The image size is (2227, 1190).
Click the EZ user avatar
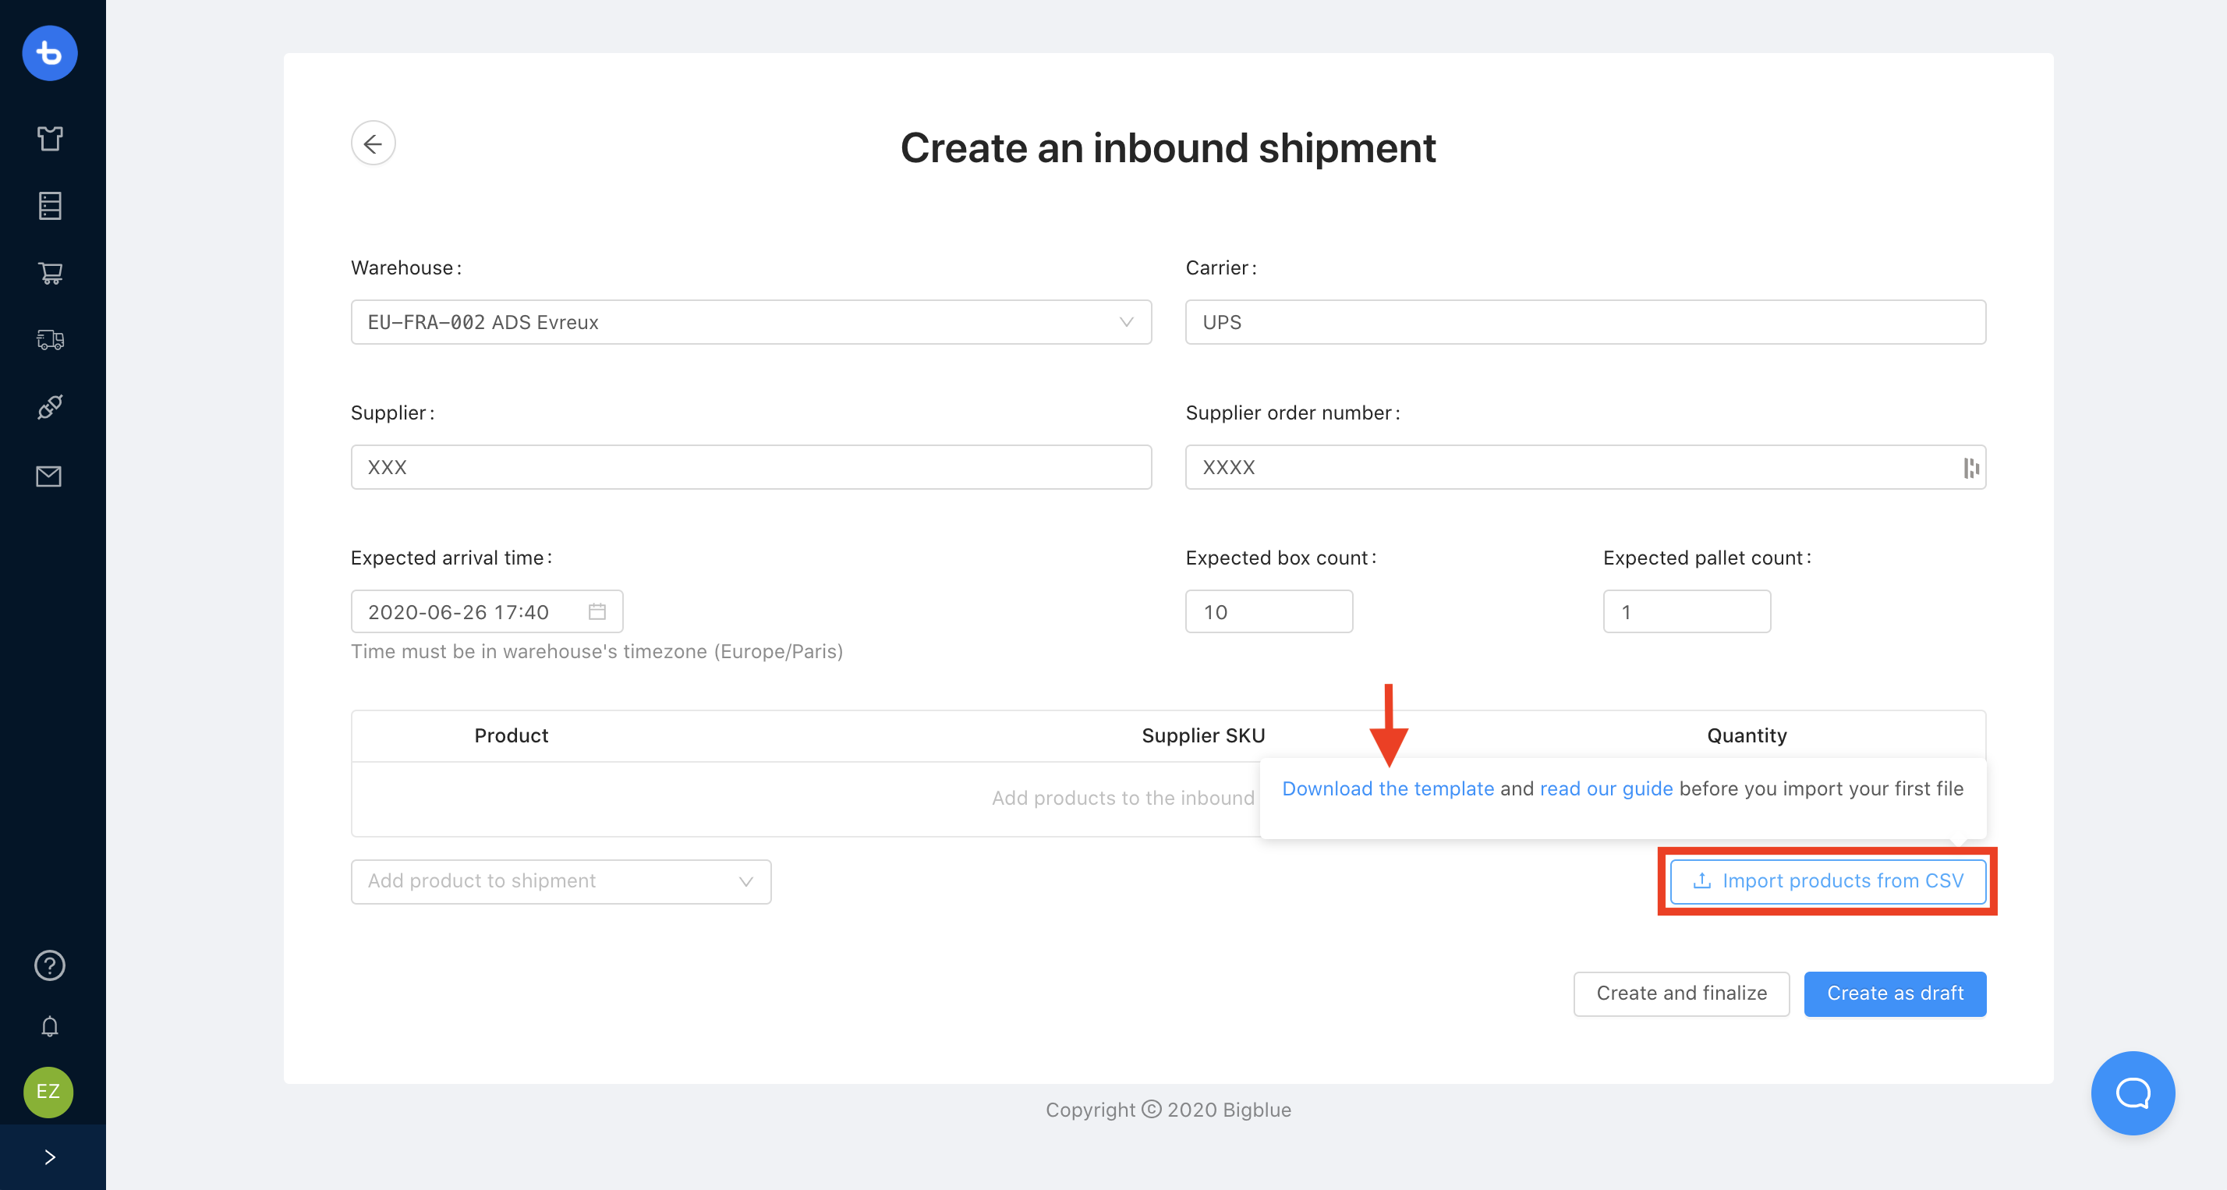[48, 1092]
